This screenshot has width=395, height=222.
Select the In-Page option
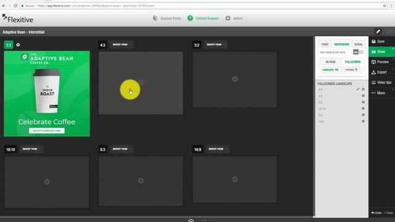[x=331, y=62]
